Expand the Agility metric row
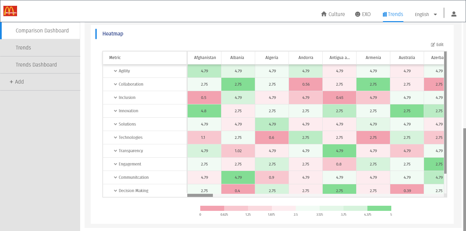Screen dimensions: 466x231 [115, 71]
